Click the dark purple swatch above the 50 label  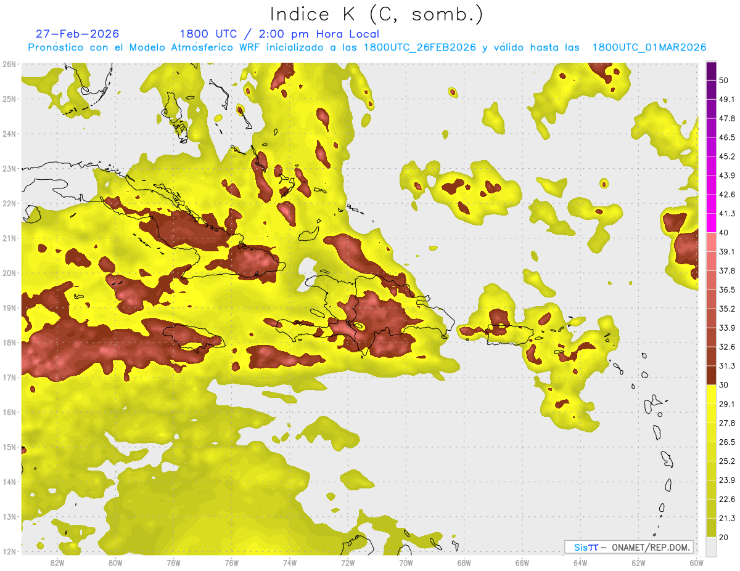(712, 71)
